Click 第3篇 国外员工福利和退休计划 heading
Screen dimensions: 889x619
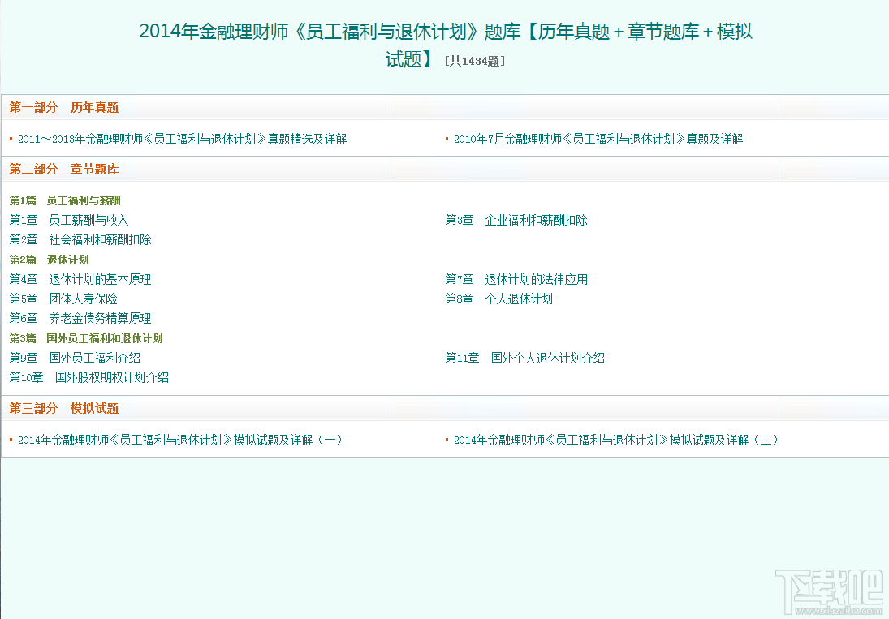coord(85,338)
